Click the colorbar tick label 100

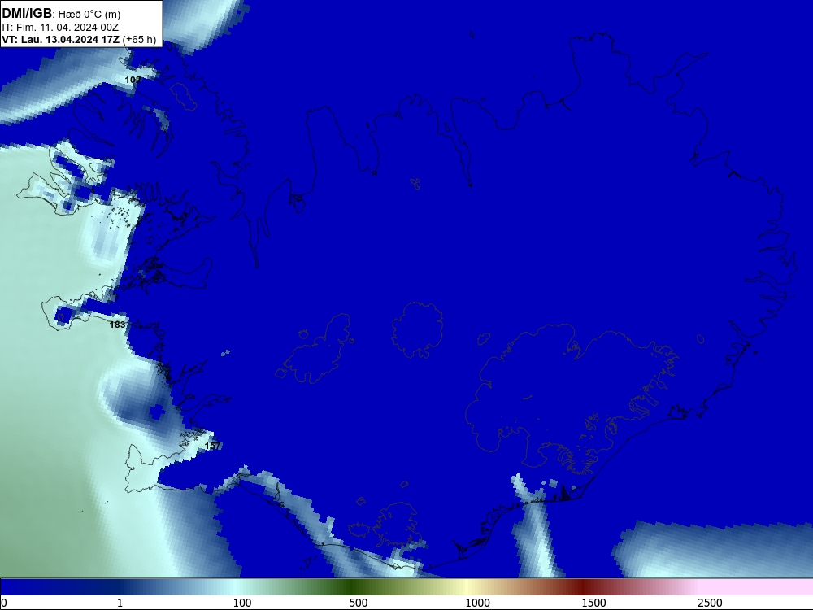(x=242, y=602)
